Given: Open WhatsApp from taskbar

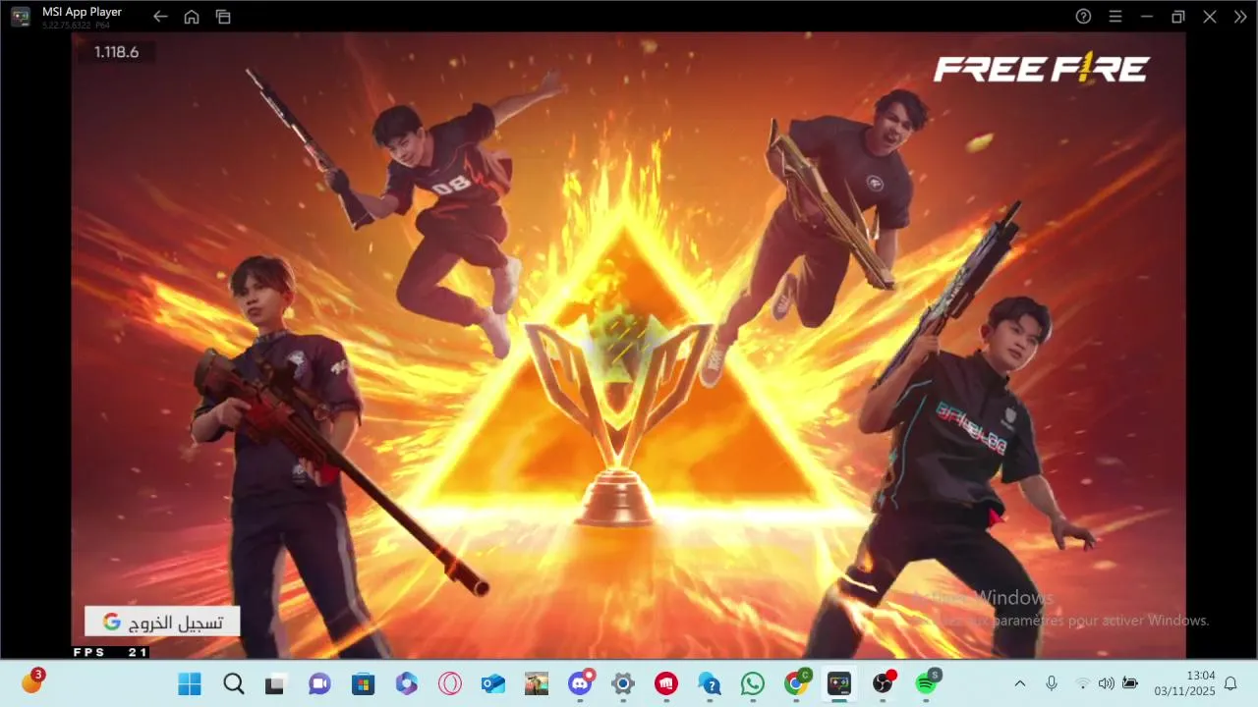Looking at the screenshot, I should [x=753, y=683].
